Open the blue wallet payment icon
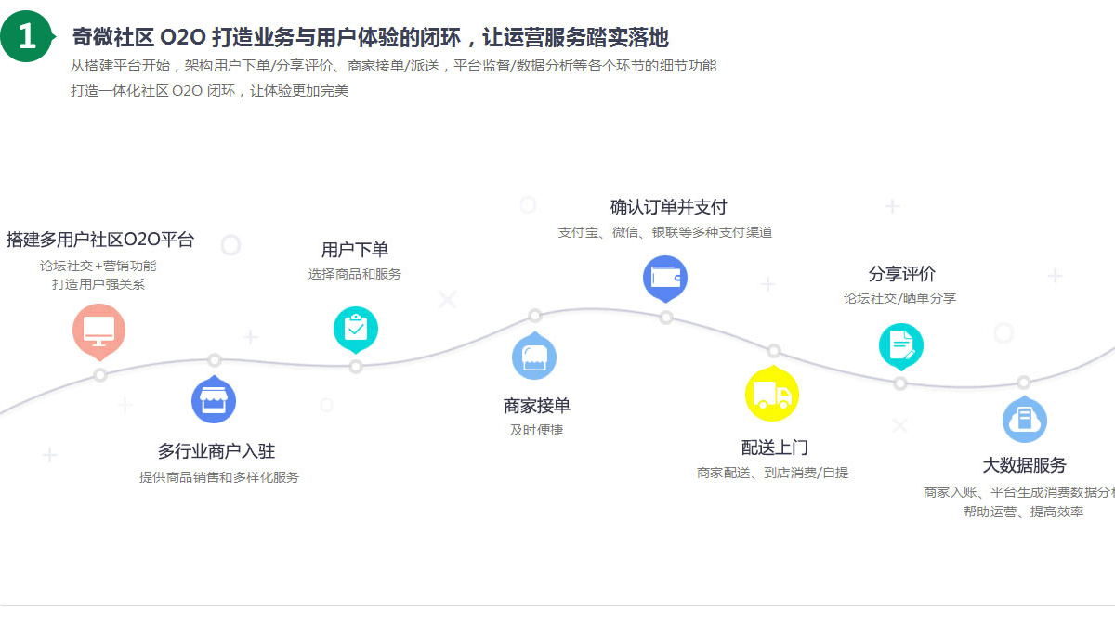1115x637 pixels. [665, 278]
